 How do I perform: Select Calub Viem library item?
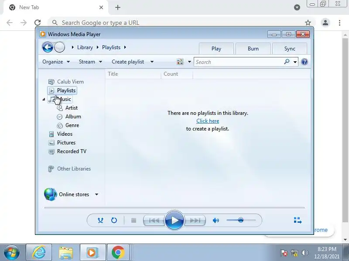click(x=66, y=82)
